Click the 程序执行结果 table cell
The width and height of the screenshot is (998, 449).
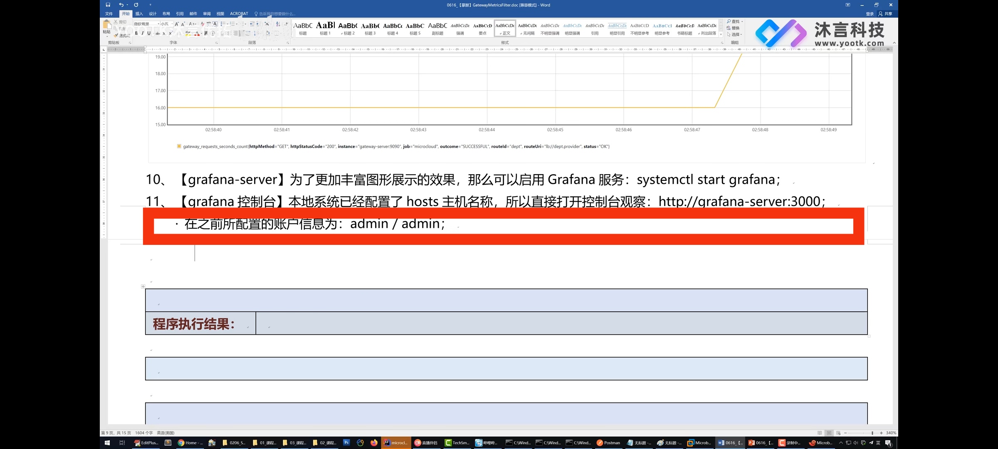pyautogui.click(x=200, y=323)
